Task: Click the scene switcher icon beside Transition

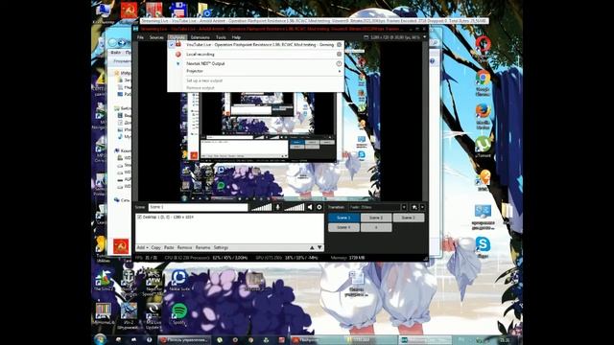Action: [414, 207]
